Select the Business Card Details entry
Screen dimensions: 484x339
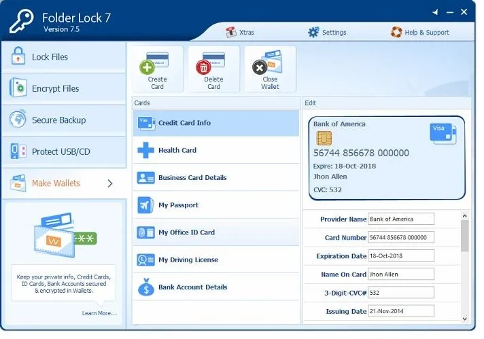(216, 178)
